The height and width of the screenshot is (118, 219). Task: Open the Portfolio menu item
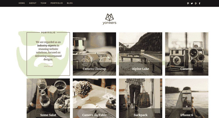click(57, 3)
